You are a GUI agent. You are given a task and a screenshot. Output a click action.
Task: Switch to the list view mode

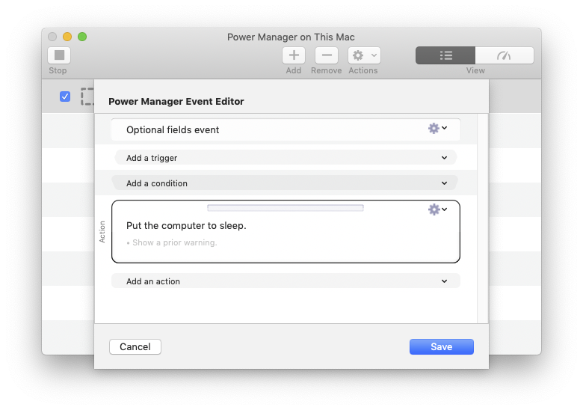coord(445,55)
